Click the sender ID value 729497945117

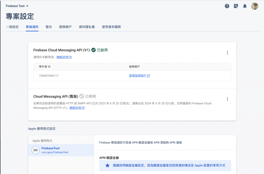[49, 76]
